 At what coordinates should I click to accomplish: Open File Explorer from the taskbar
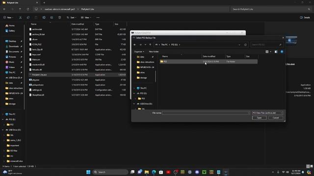coord(147,172)
